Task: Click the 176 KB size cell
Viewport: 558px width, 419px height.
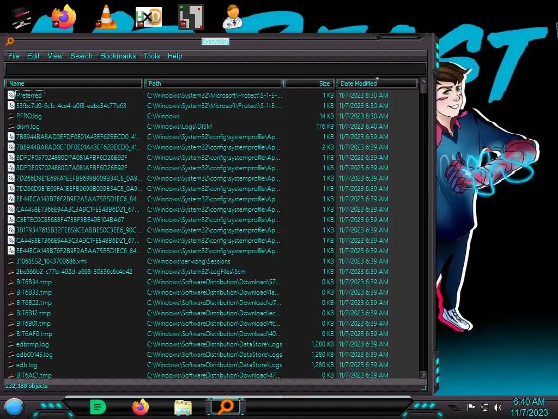Action: (x=325, y=126)
